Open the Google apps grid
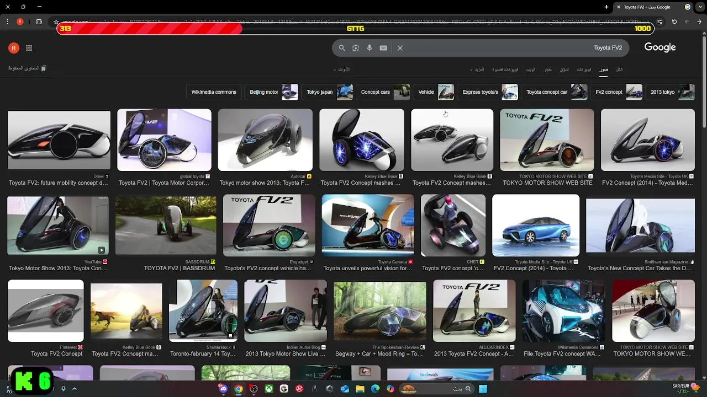The width and height of the screenshot is (707, 397). [x=29, y=48]
